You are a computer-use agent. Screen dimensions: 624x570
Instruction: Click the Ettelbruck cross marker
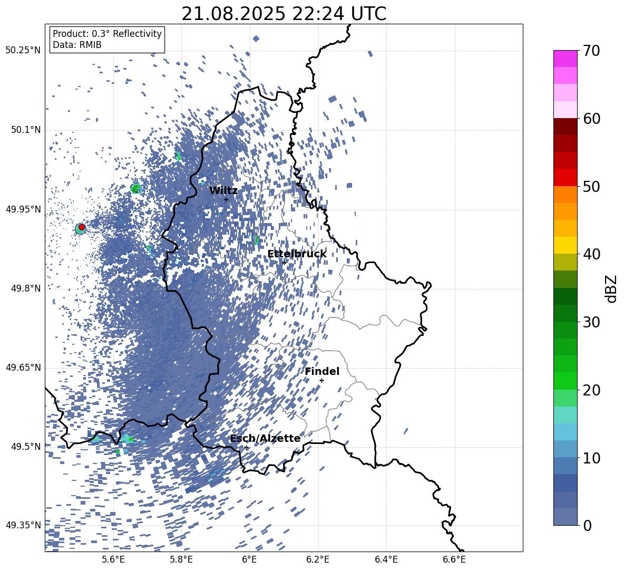point(284,262)
